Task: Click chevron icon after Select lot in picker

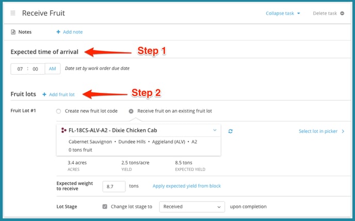Action: click(343, 131)
